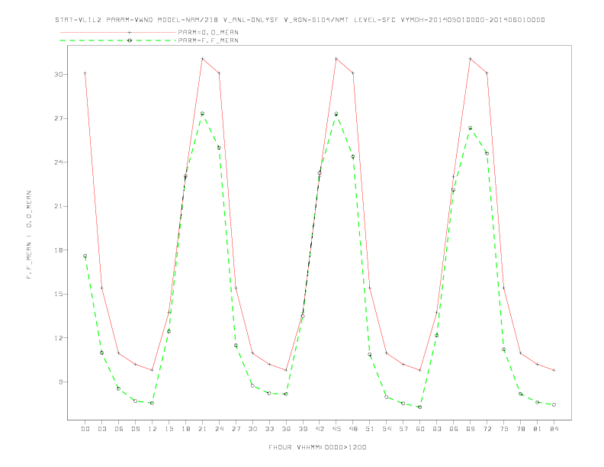Viewport: 604px width, 467px height.
Task: Click x-axis hour label 33
Action: 269,429
